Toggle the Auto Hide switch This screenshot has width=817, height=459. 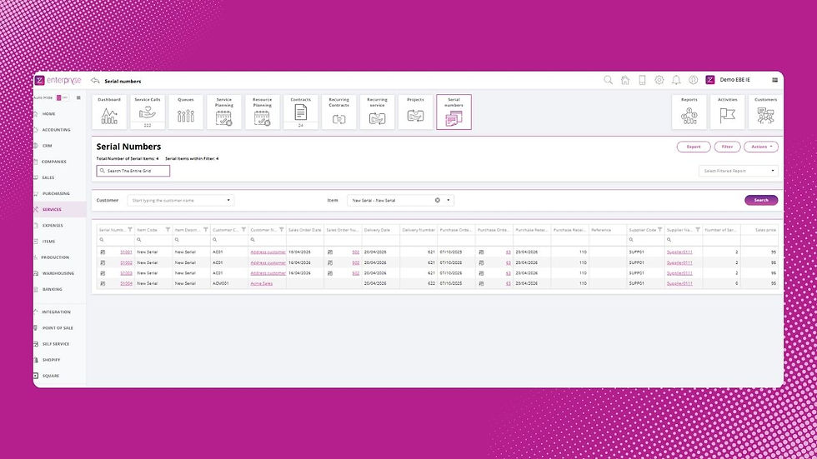(62, 97)
